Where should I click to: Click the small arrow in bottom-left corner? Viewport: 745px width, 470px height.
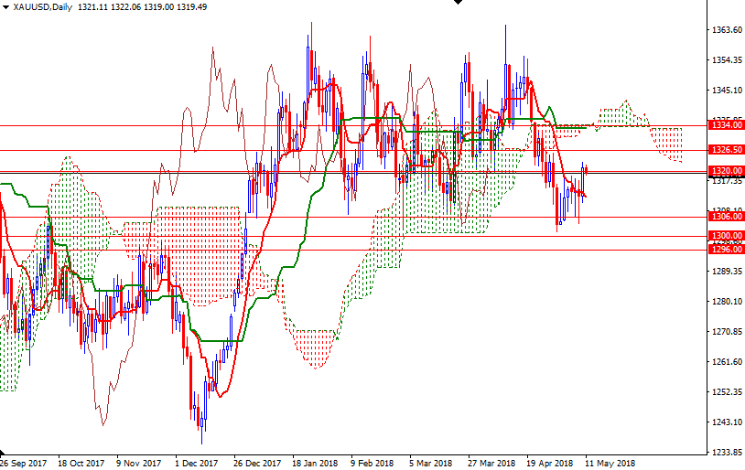[x=4, y=452]
